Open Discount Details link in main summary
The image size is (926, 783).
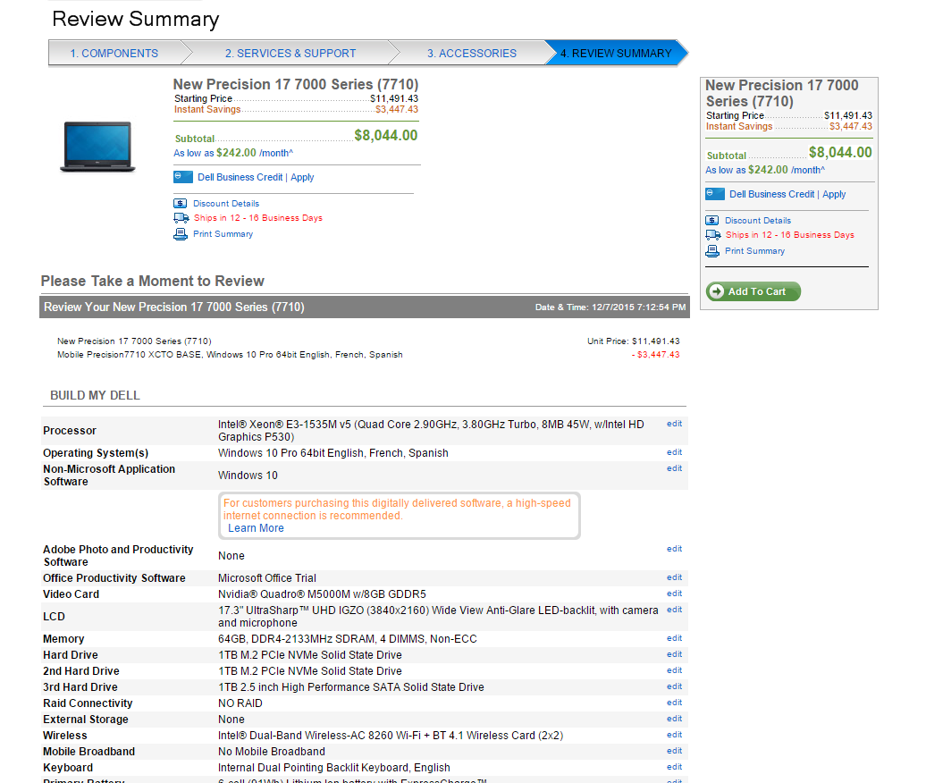[x=226, y=203]
